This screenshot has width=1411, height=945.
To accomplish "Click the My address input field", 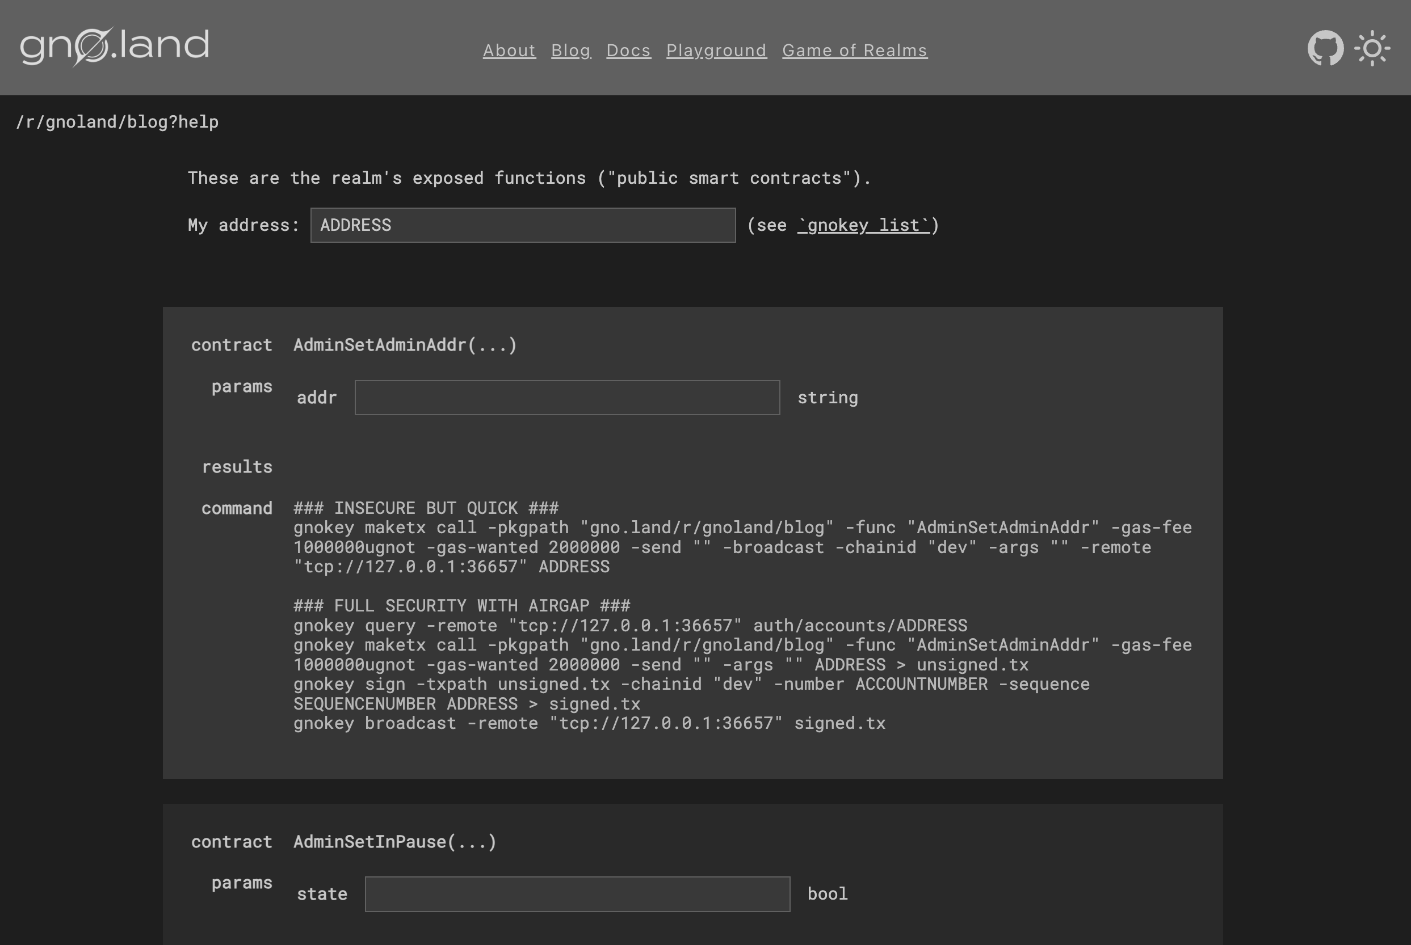I will tap(523, 225).
